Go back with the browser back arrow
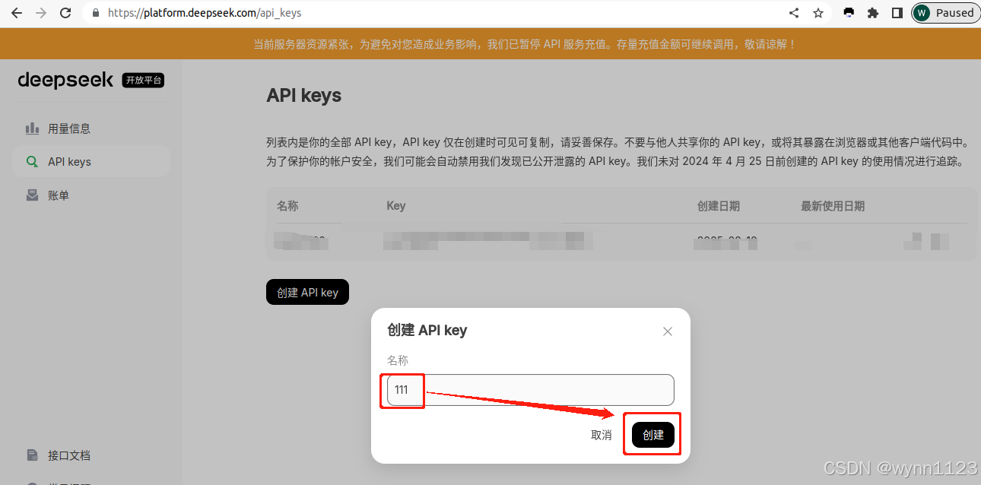The height and width of the screenshot is (485, 981). click(17, 13)
